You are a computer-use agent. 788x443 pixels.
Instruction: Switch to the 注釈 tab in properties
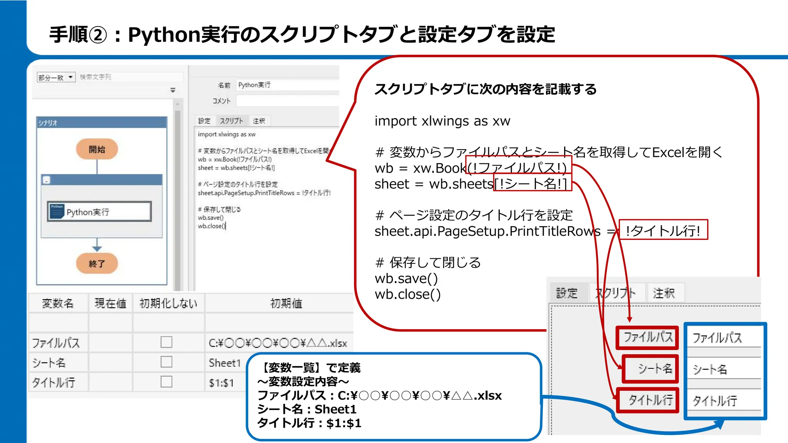coord(259,121)
